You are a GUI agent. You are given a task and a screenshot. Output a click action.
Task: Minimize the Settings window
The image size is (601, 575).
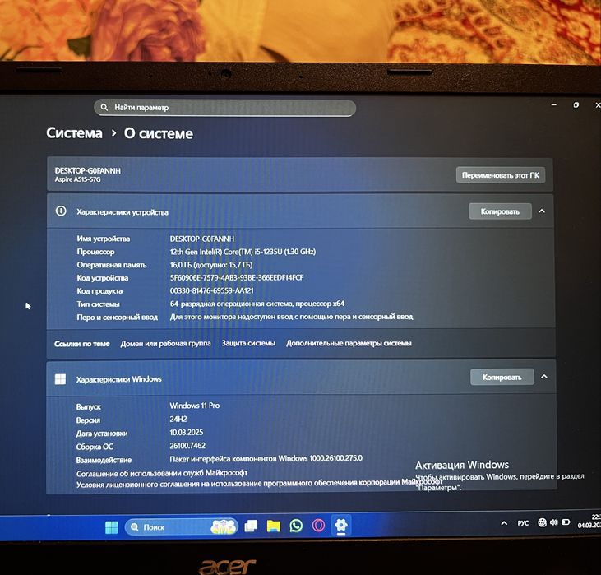554,104
